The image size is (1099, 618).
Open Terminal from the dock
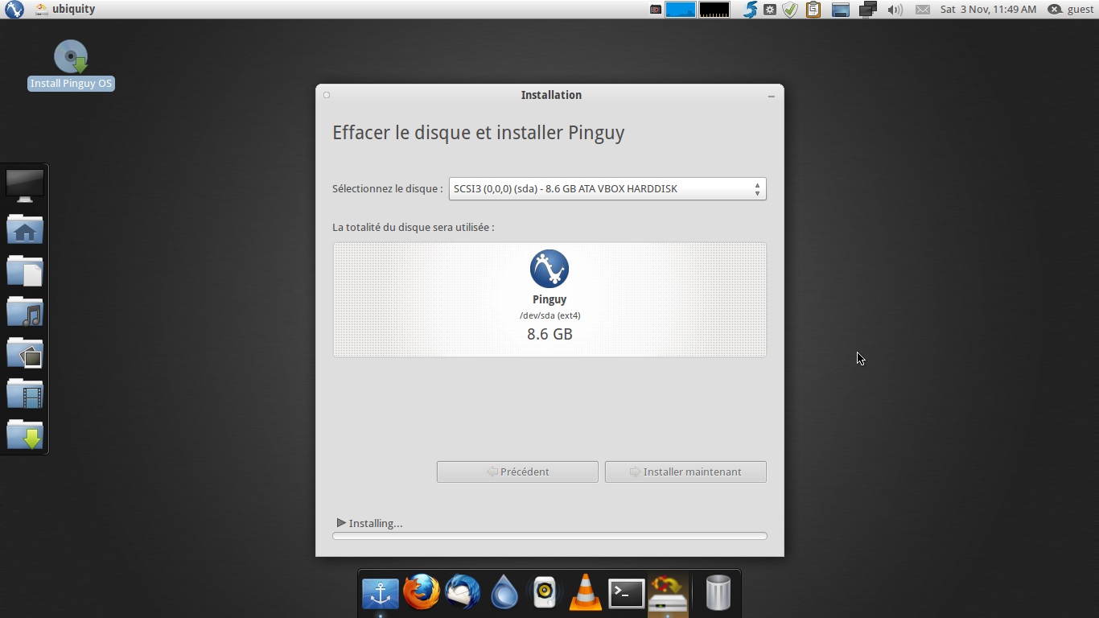[627, 594]
